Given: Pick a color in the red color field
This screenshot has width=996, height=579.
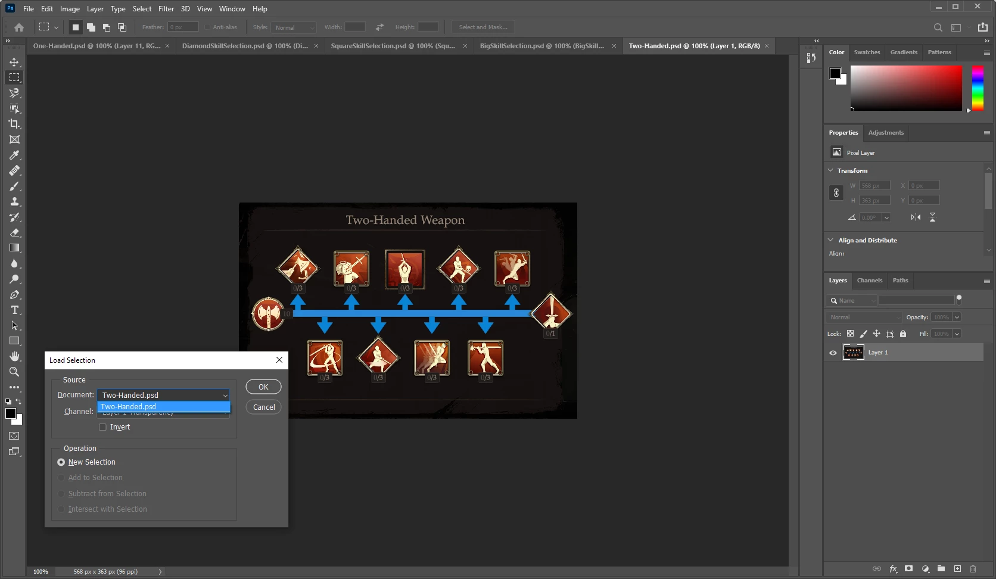Looking at the screenshot, I should coord(906,88).
